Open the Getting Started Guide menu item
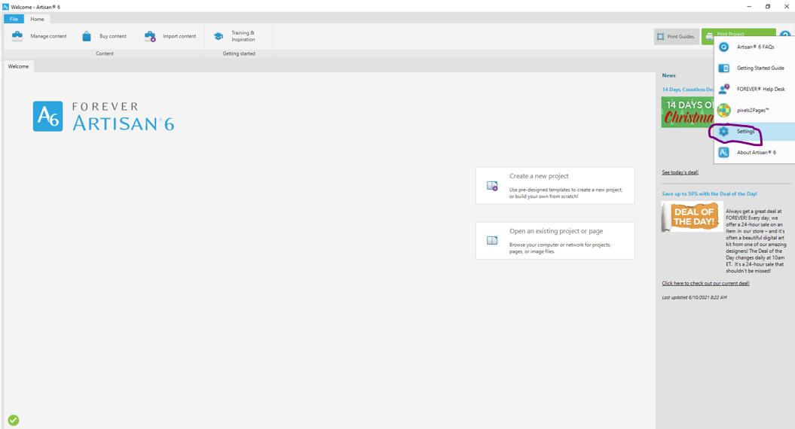 [x=760, y=68]
